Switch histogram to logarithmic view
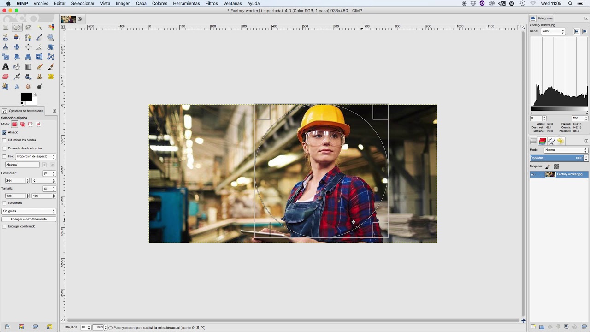Viewport: 590px width, 332px height. pos(584,31)
